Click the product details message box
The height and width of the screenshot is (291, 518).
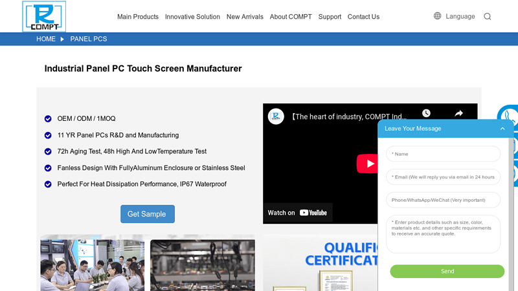pos(443,234)
